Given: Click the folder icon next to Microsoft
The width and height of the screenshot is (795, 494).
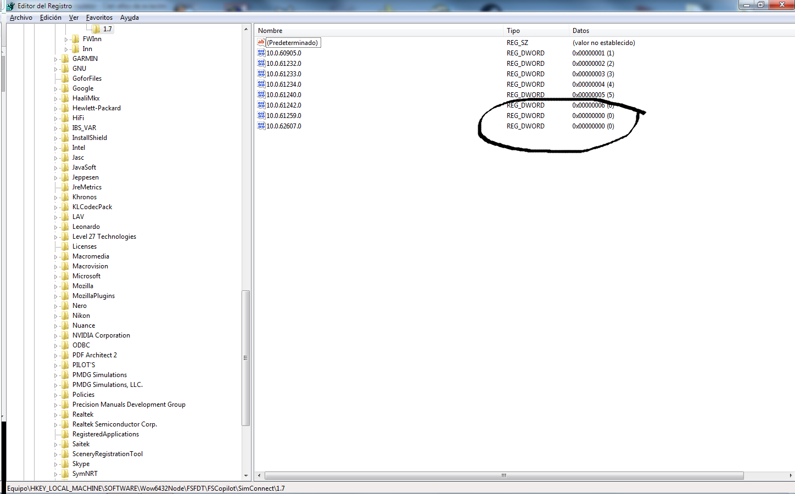Looking at the screenshot, I should [65, 276].
